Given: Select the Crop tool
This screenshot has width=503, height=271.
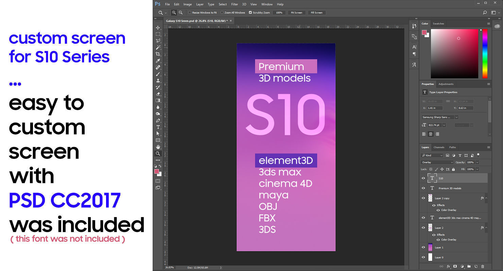Looking at the screenshot, I should (158, 54).
